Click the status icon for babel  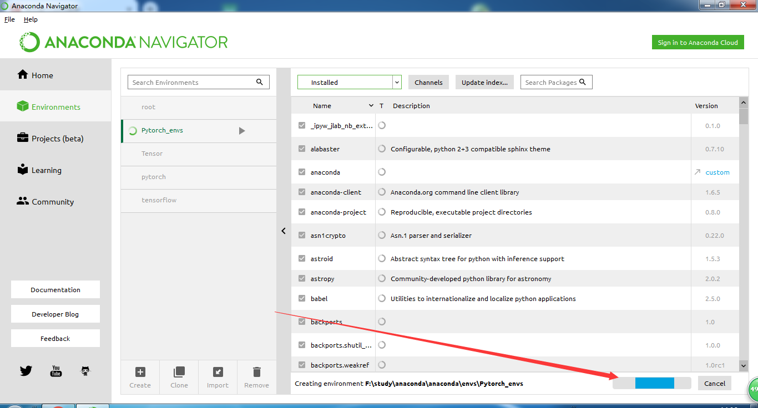click(382, 298)
